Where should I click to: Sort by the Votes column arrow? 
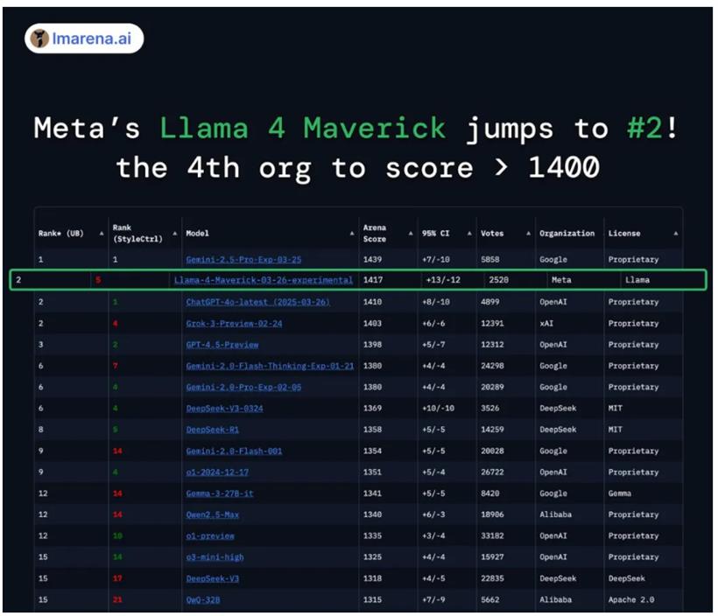(x=528, y=234)
